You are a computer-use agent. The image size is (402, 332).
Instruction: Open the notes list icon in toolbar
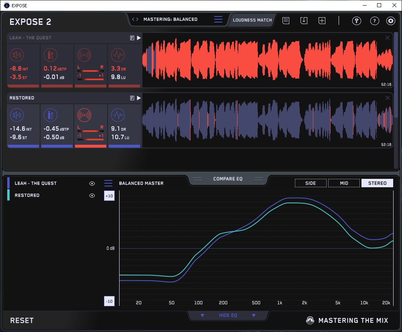tap(286, 20)
